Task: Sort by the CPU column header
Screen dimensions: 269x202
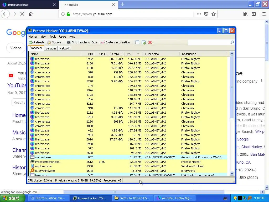Action: point(100,54)
